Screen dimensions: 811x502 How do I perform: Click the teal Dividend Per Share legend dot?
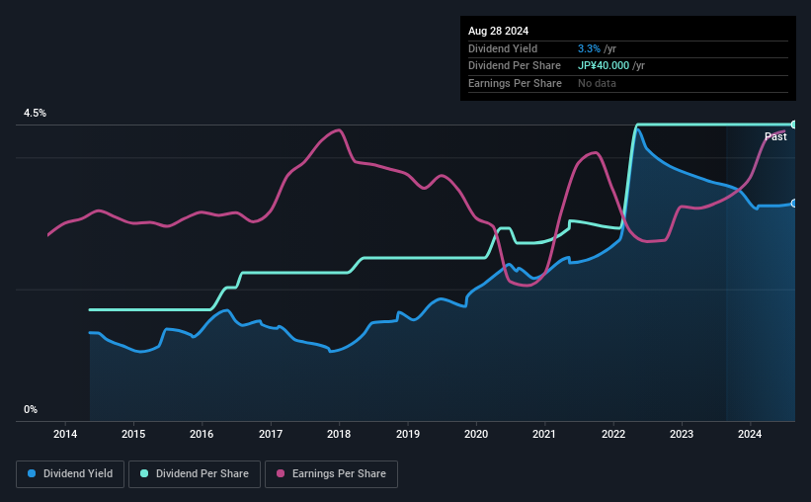[x=144, y=473]
